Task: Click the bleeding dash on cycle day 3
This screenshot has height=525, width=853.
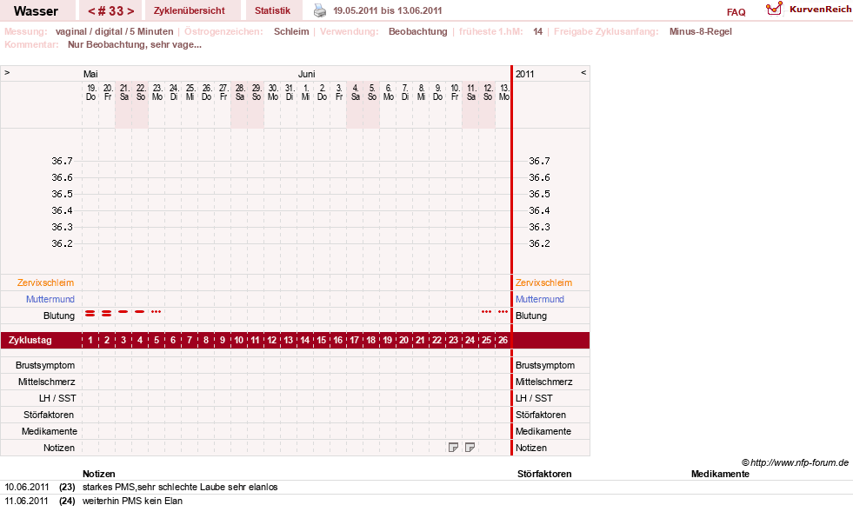Action: (123, 312)
